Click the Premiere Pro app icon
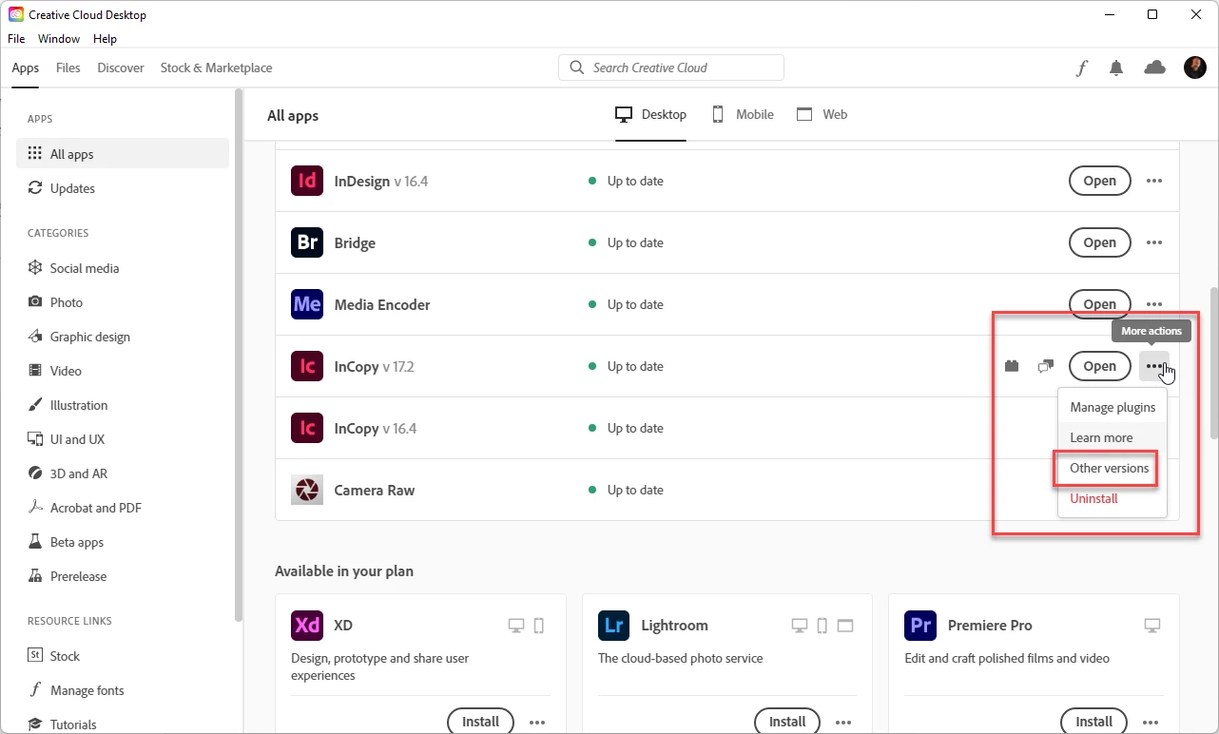 tap(920, 626)
